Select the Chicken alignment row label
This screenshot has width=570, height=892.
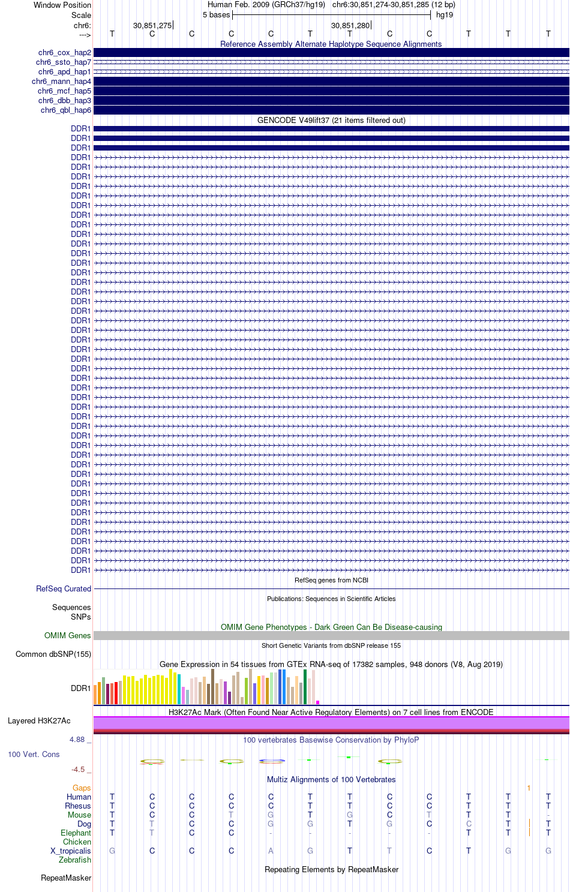[x=77, y=842]
